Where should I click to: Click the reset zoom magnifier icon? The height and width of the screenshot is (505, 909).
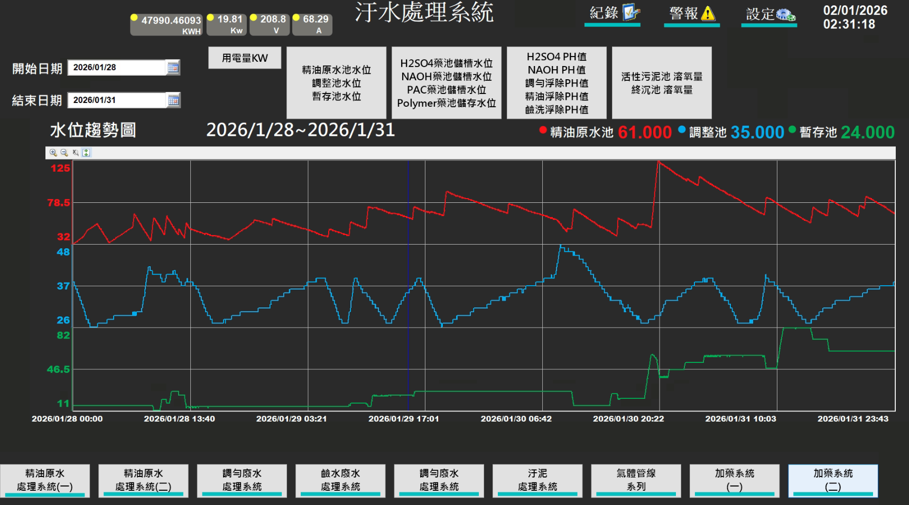point(76,153)
